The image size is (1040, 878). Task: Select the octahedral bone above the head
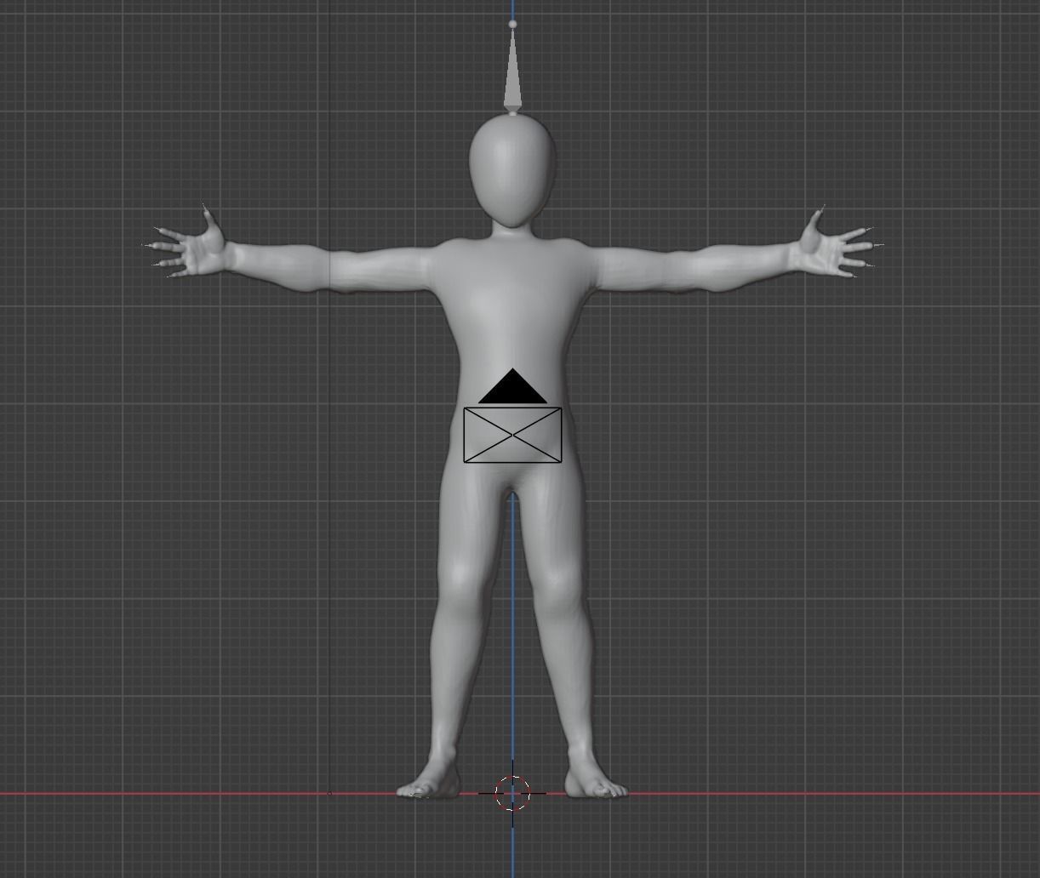(512, 70)
